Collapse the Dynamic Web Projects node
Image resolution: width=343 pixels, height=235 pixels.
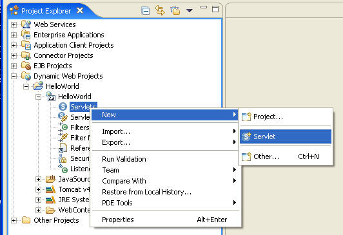coord(14,76)
